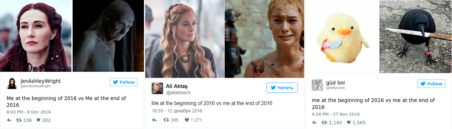Open Ali Aktaş's profile avatar
Screen dimensions: 452x129
point(157,88)
